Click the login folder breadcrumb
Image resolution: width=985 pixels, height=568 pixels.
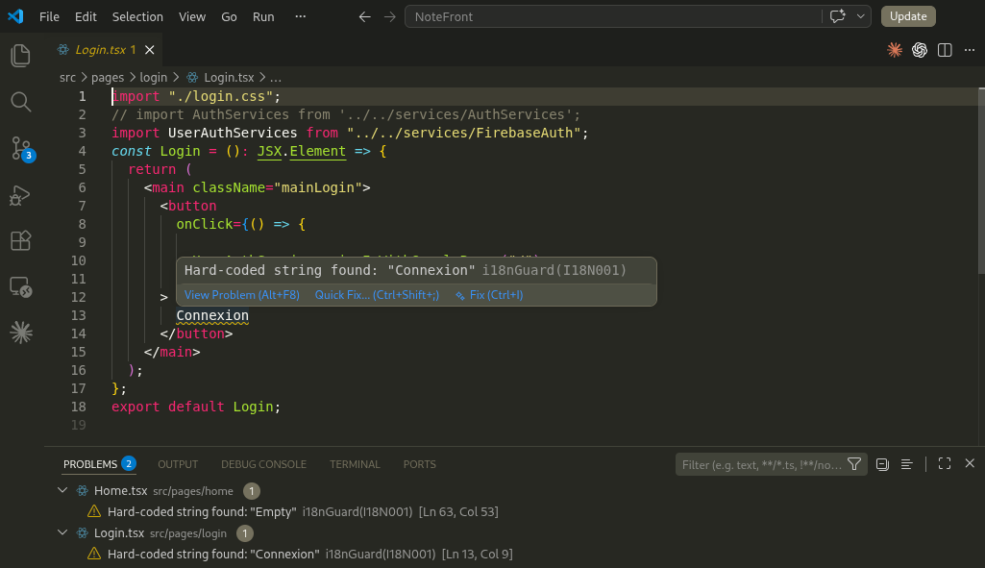[x=154, y=77]
